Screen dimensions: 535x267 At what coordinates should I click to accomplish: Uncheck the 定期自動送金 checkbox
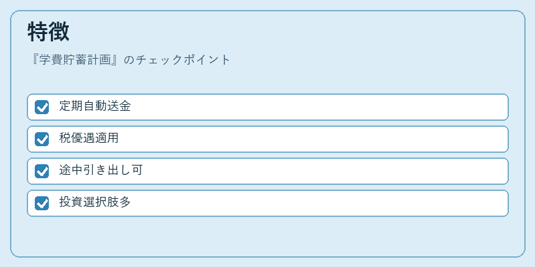coord(42,107)
